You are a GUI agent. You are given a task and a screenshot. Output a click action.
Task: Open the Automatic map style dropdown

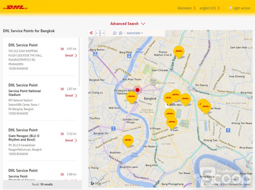[x=135, y=33]
